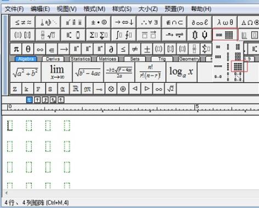Open the 样式(S) menu

coord(122,9)
